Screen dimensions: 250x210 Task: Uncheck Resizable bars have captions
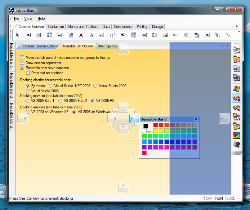pyautogui.click(x=22, y=68)
